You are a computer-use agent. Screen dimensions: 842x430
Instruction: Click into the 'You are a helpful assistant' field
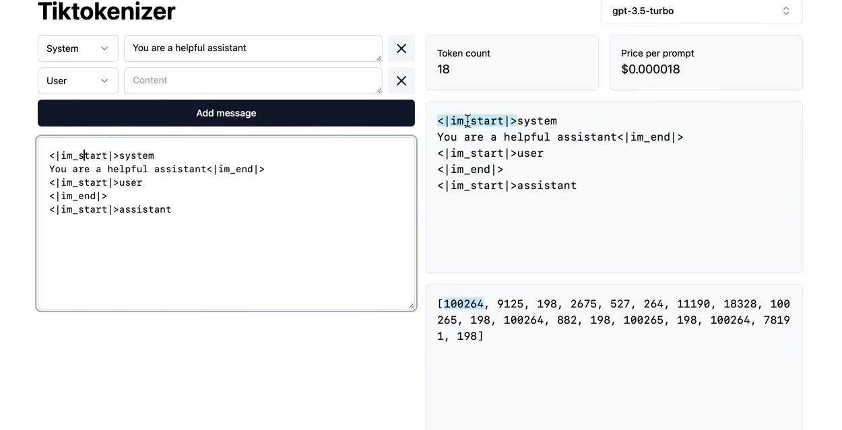click(x=253, y=48)
